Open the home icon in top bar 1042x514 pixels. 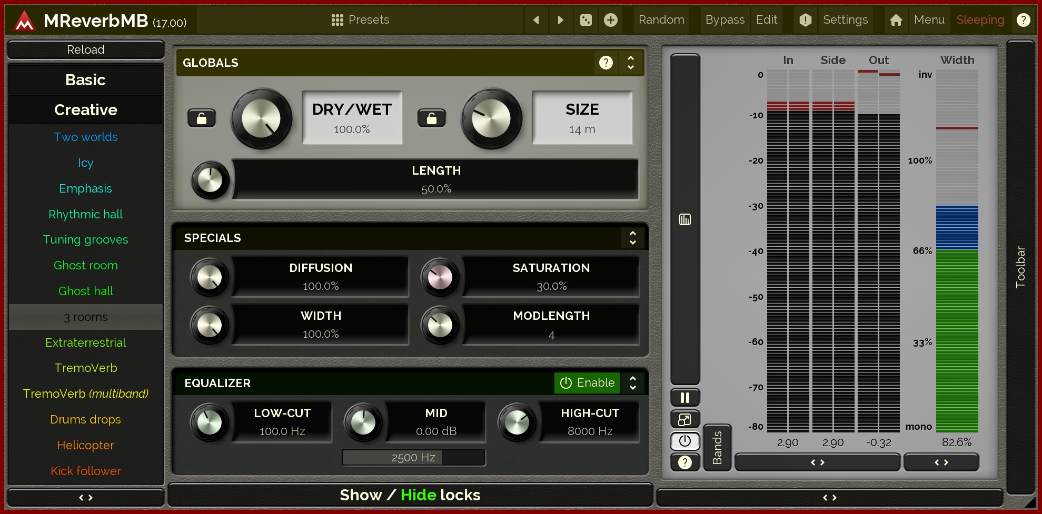[x=896, y=20]
